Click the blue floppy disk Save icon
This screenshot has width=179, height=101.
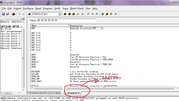pos(4,14)
